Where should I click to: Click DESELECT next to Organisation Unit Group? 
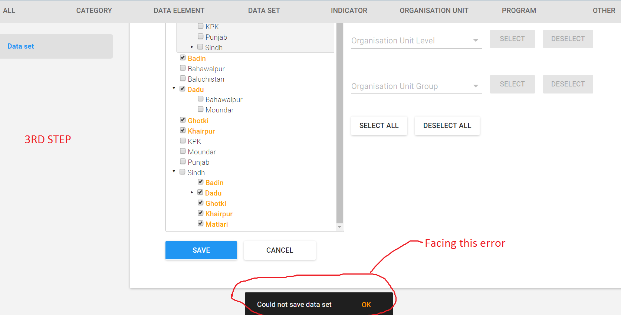point(568,84)
